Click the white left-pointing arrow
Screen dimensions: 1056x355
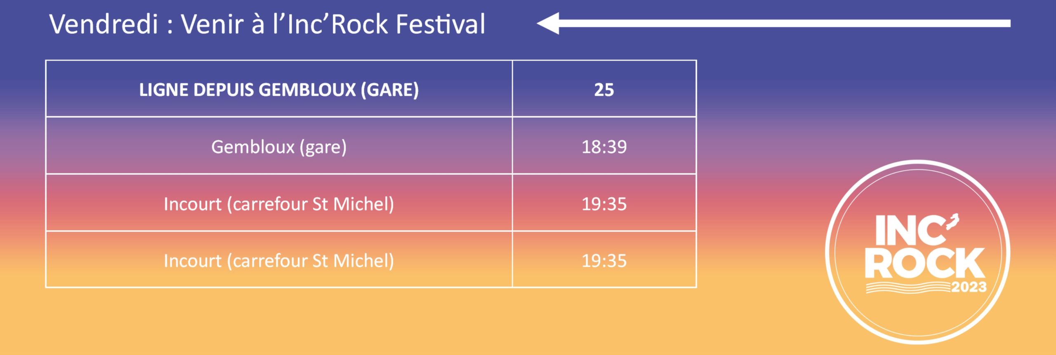pos(773,23)
